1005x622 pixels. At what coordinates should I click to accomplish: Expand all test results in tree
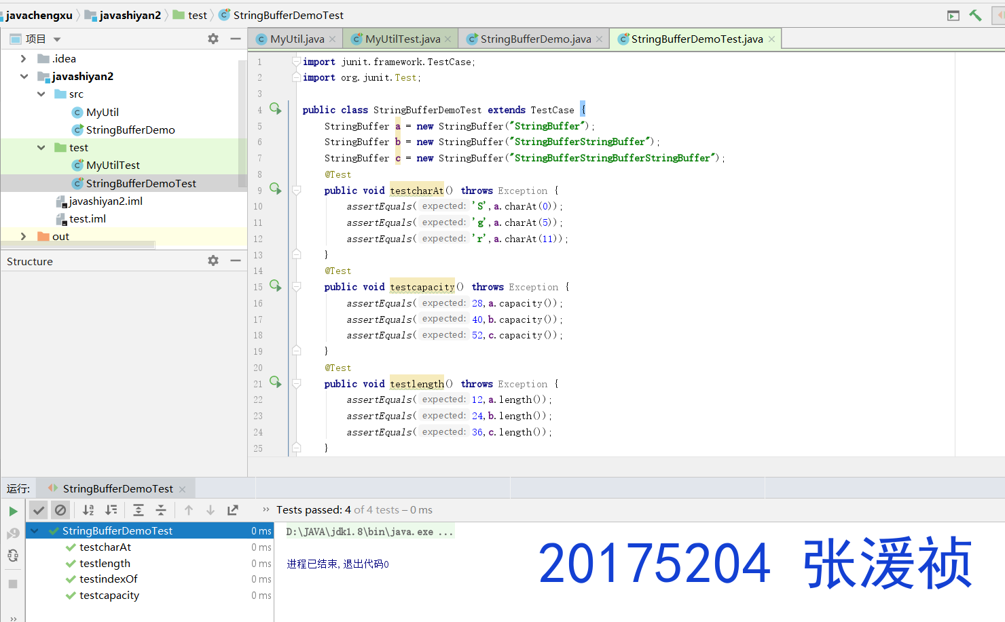coord(139,510)
